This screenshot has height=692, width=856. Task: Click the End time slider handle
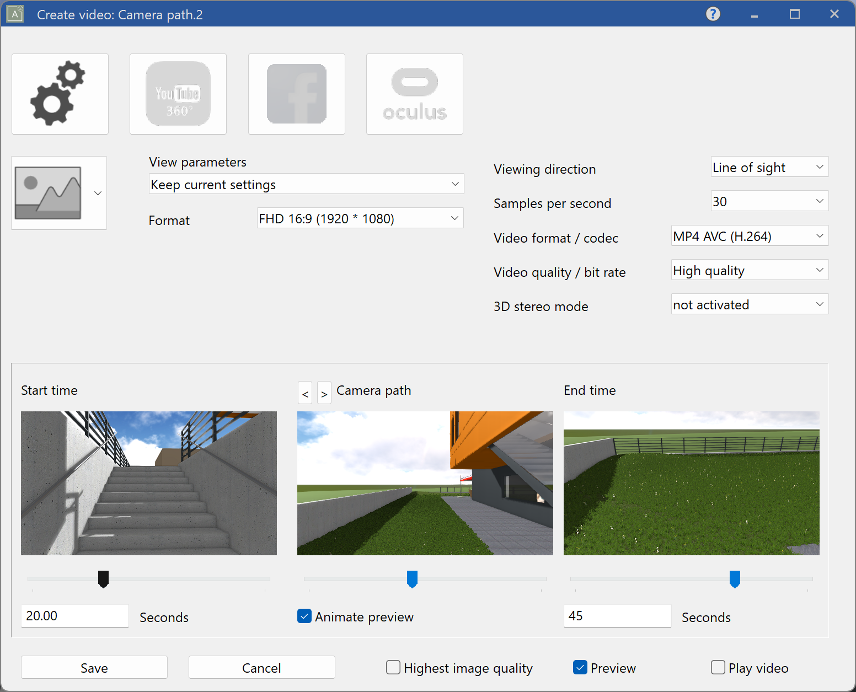(x=735, y=579)
